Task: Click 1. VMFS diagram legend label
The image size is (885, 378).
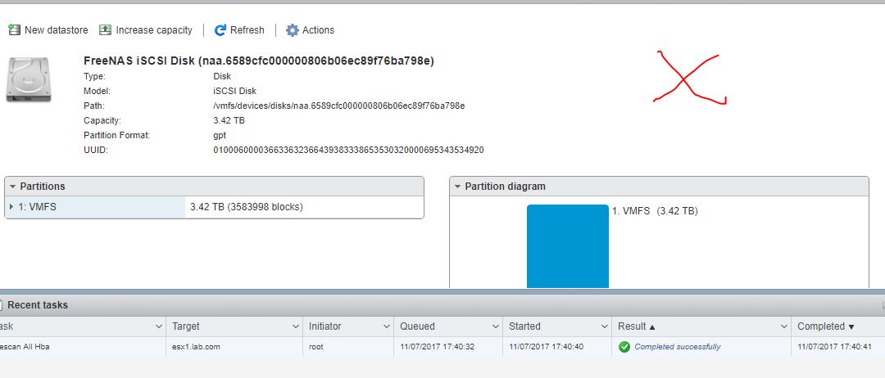Action: (655, 211)
